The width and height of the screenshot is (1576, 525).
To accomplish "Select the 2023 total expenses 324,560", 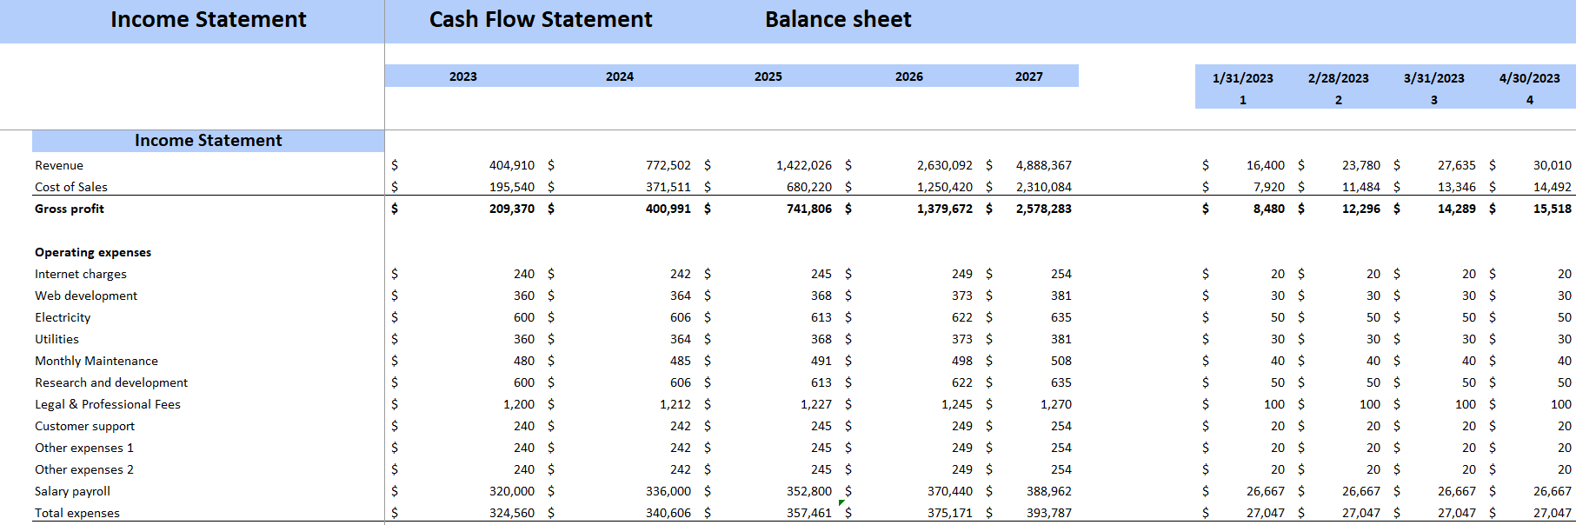I will click(x=512, y=513).
